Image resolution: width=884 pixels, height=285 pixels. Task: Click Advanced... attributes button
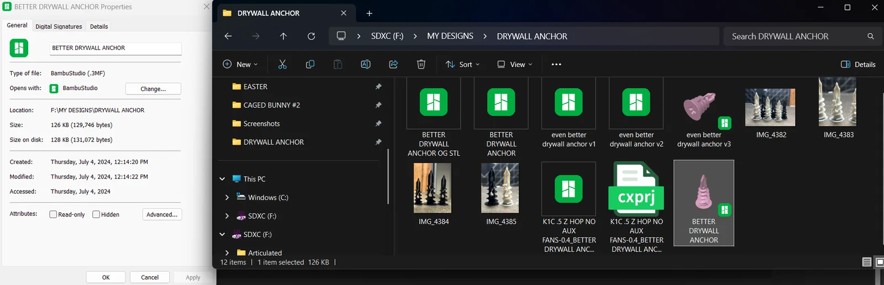point(162,214)
